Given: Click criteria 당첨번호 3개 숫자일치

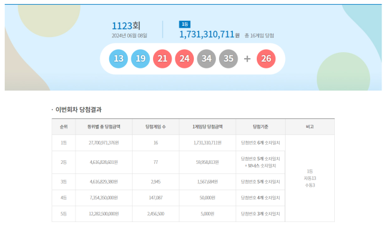Looking at the screenshot, I should 260,214.
